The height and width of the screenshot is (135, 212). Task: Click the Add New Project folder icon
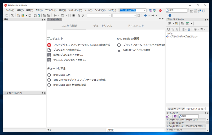pyautogui.click(x=176, y=24)
